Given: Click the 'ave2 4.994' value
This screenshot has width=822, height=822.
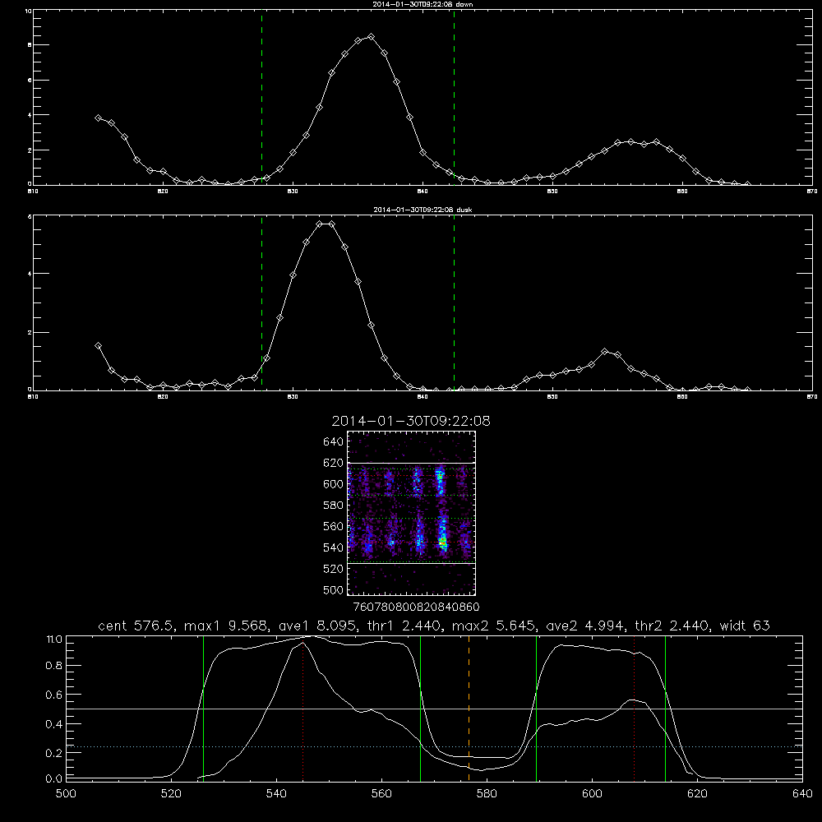Looking at the screenshot, I should click(x=584, y=626).
